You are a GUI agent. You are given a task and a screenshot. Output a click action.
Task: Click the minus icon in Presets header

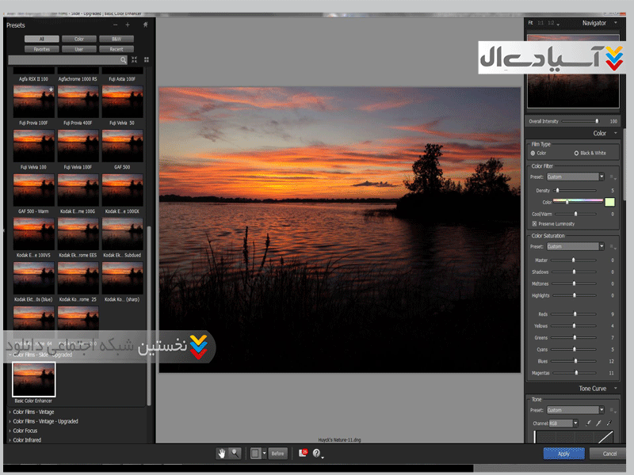point(115,25)
